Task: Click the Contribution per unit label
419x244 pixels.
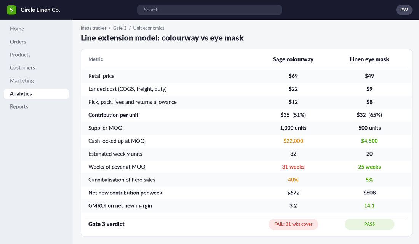Action: (x=113, y=115)
